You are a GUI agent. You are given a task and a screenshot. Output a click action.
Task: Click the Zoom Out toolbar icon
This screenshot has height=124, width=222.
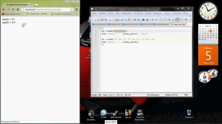click(156, 20)
